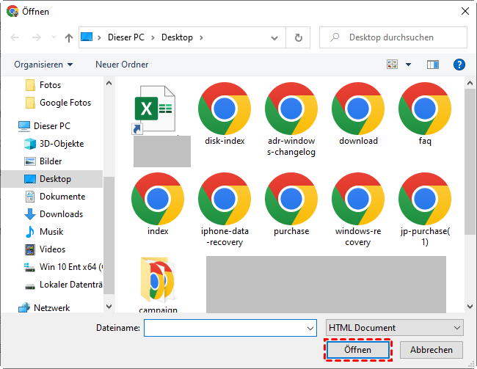The image size is (477, 369).
Task: Open Lokaler Datenträger drive in sidebar
Action: tap(63, 285)
